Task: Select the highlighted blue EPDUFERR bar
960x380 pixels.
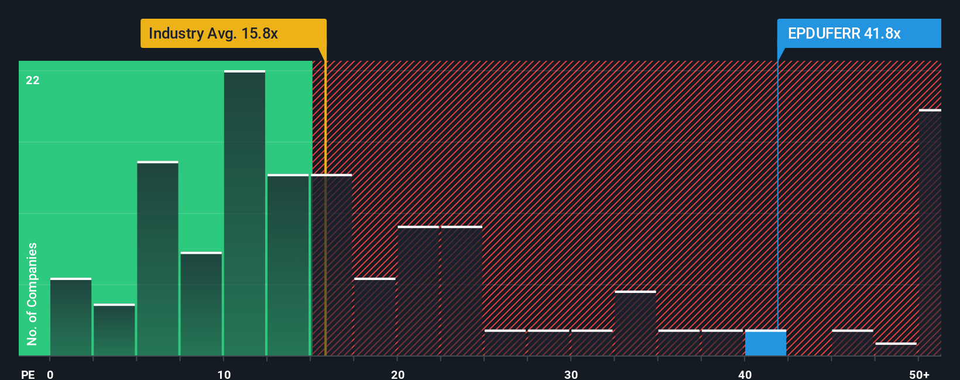Action: click(x=766, y=343)
